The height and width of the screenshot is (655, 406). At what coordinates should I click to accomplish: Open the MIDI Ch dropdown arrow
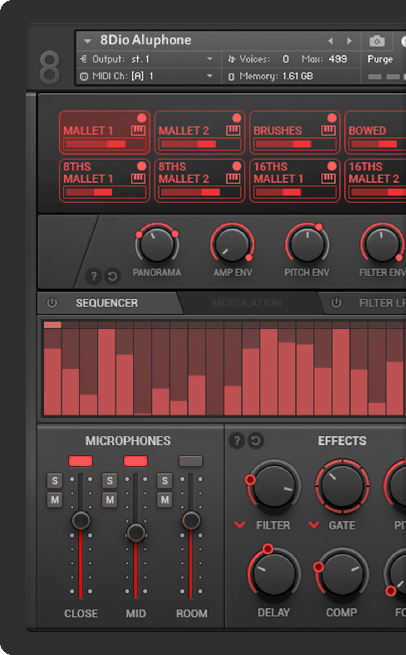[210, 76]
